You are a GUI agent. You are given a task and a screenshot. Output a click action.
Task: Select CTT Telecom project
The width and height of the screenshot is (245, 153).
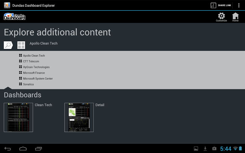tap(31, 62)
